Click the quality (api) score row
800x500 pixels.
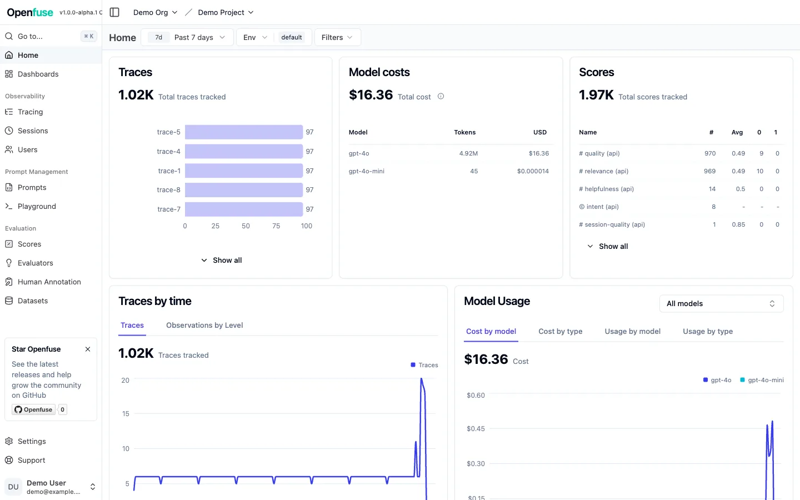pyautogui.click(x=681, y=153)
